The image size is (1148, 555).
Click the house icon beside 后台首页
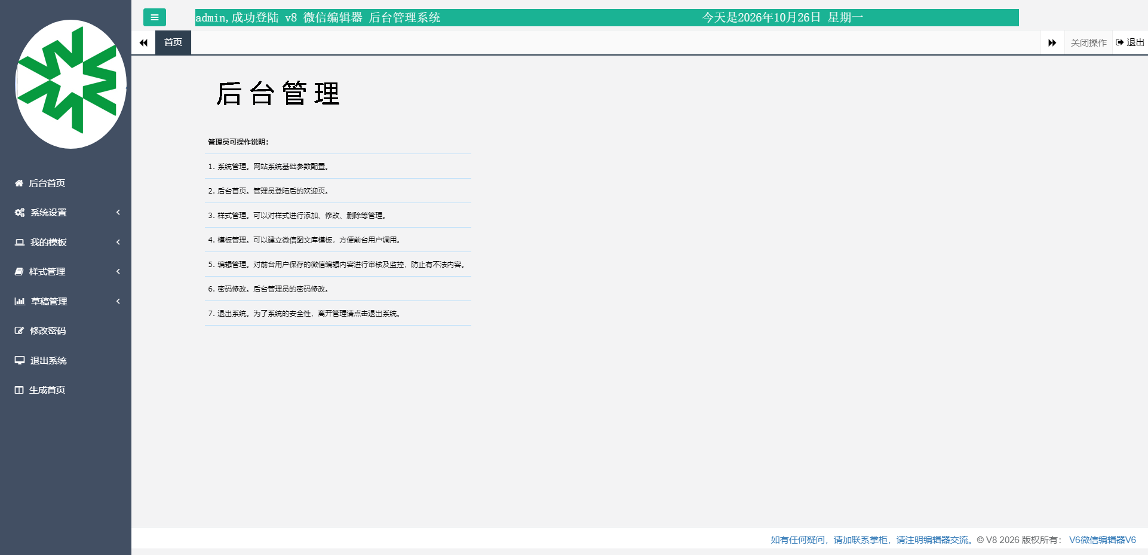[19, 183]
